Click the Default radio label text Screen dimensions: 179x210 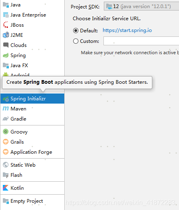[x=89, y=31]
